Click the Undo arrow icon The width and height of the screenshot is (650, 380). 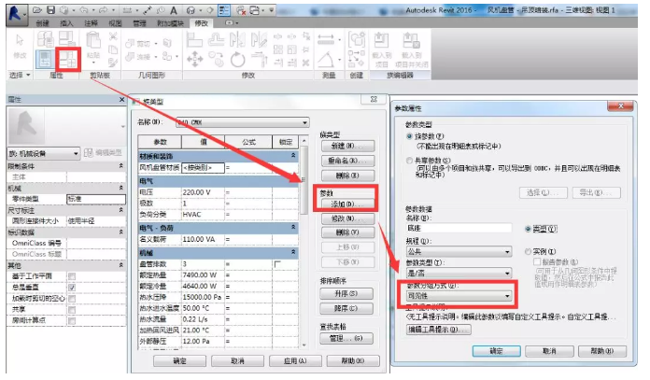84,10
